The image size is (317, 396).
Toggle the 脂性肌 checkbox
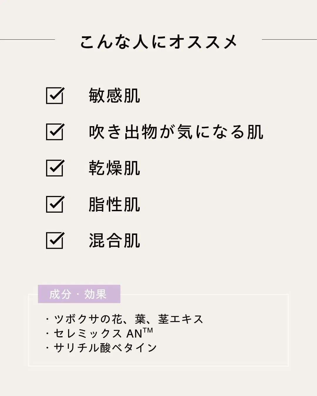pos(55,204)
